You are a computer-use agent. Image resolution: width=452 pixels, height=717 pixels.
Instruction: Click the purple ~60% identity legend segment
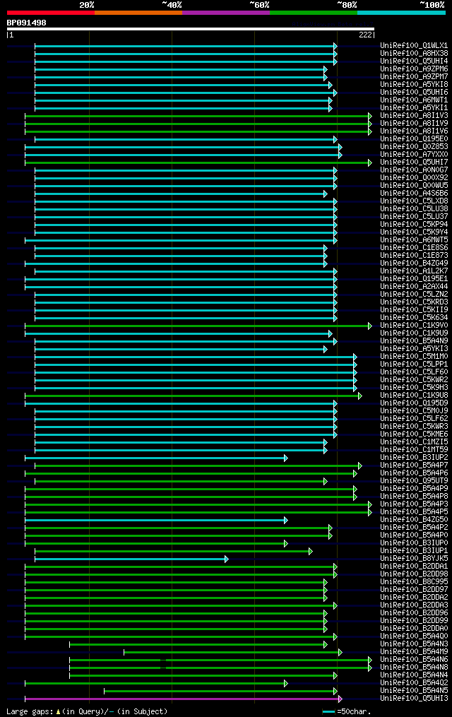click(x=226, y=13)
